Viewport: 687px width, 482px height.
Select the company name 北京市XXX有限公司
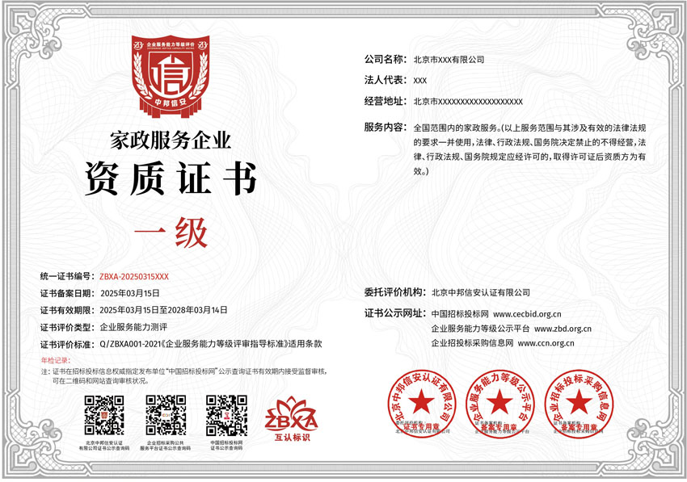[449, 60]
